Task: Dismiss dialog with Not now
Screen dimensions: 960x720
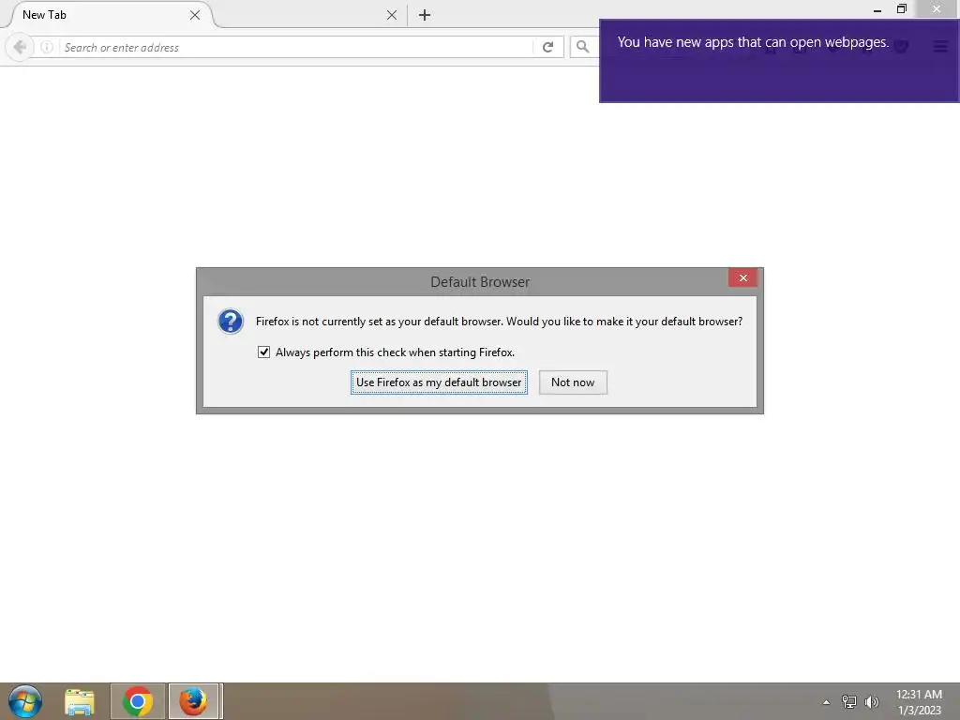Action: 573,382
